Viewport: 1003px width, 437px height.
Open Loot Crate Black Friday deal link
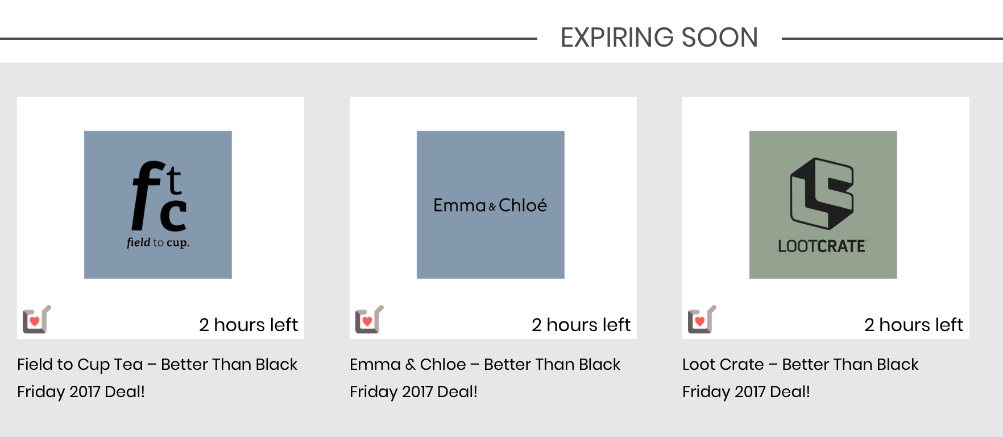tap(801, 378)
